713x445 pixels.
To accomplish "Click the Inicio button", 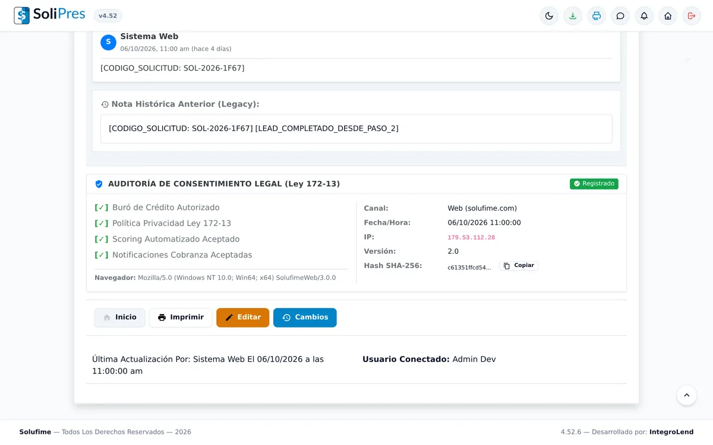I will coord(119,317).
